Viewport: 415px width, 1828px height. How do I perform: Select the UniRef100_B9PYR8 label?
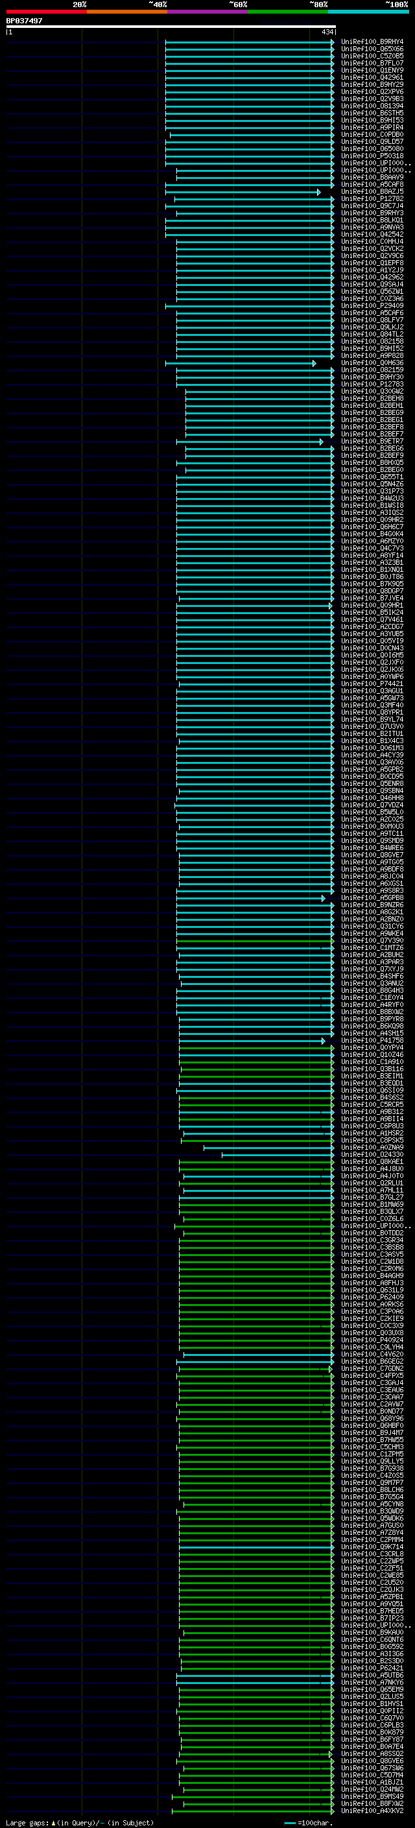click(372, 1018)
